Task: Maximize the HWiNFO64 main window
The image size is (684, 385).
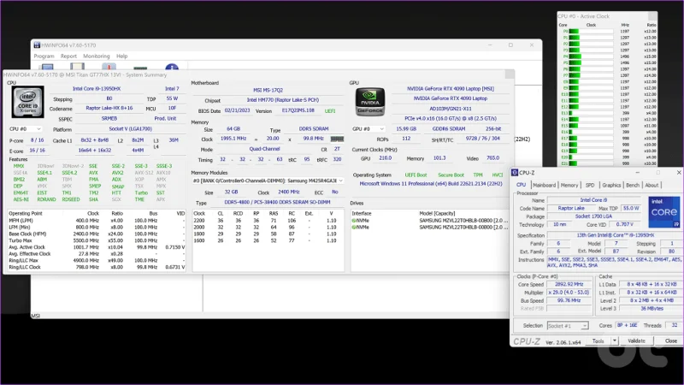Action: (510, 45)
